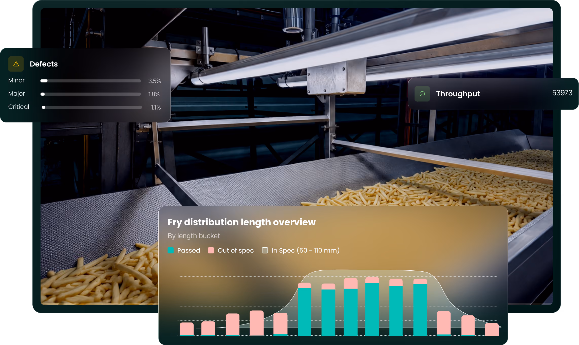Image resolution: width=579 pixels, height=345 pixels.
Task: Click the 1.1% Critical value
Action: pyautogui.click(x=156, y=107)
